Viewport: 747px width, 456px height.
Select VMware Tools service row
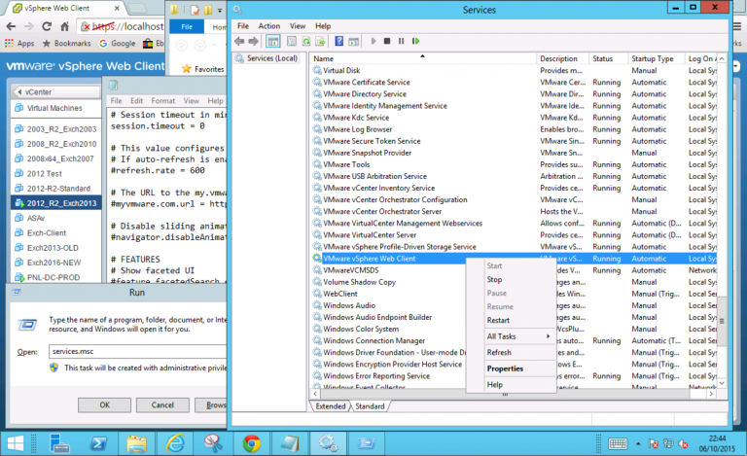[514, 164]
